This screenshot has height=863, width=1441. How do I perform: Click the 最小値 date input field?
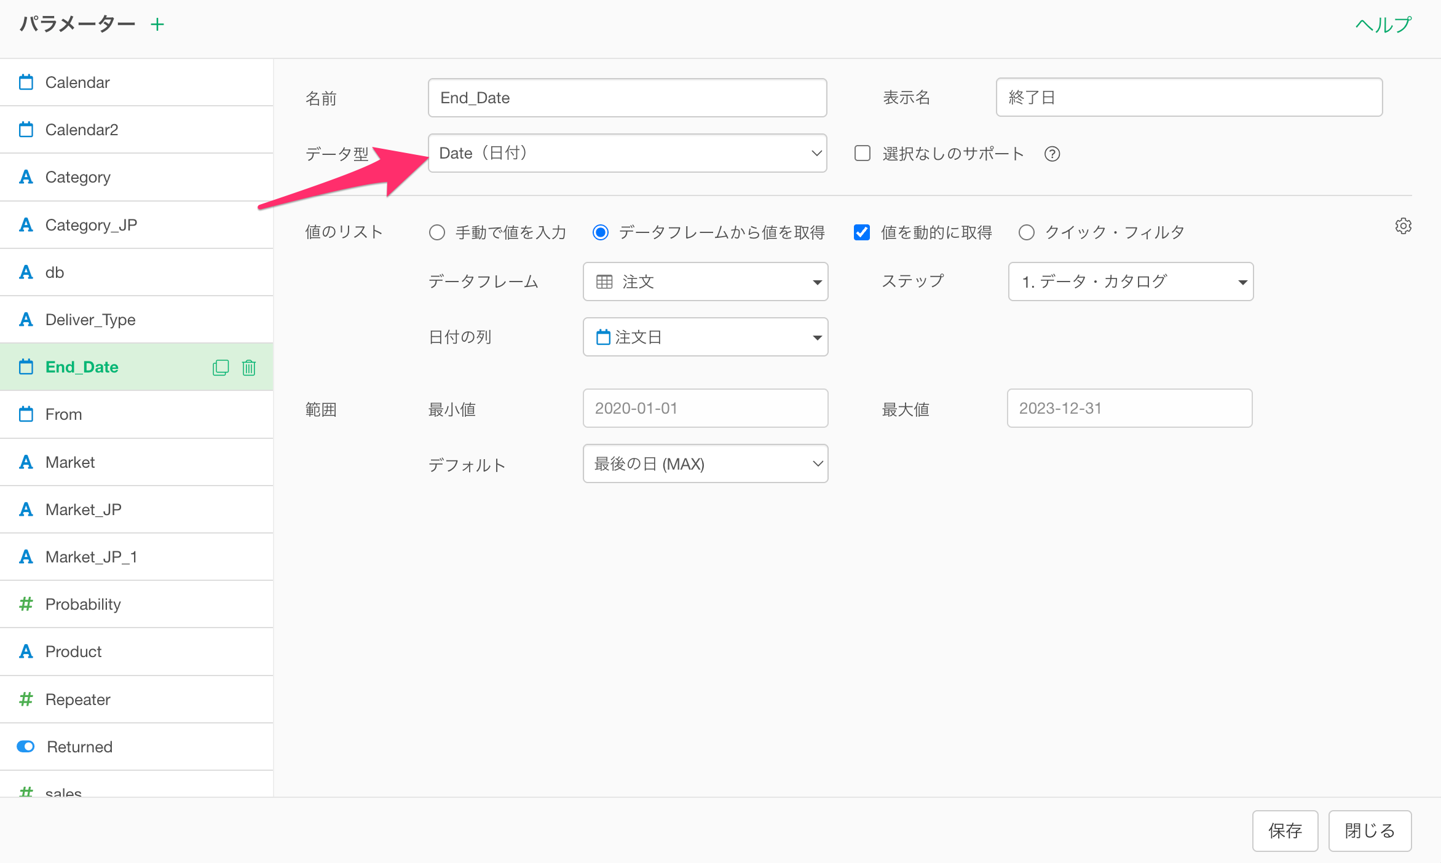point(705,408)
